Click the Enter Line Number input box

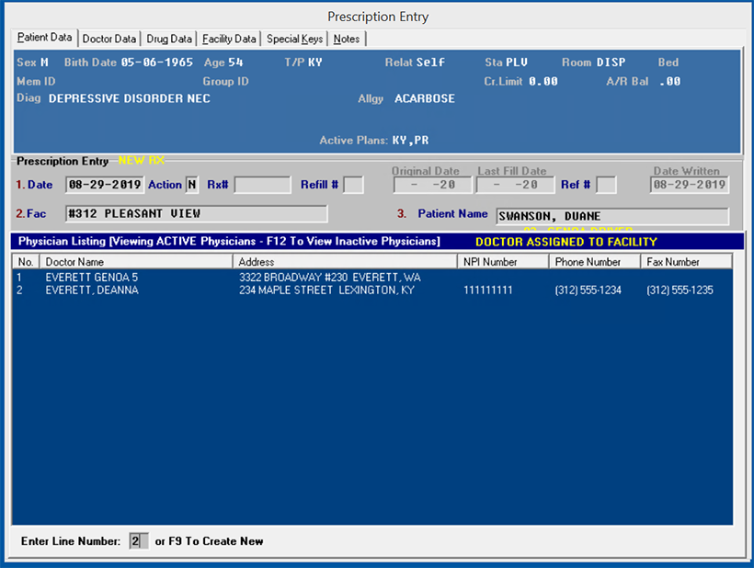click(x=138, y=541)
